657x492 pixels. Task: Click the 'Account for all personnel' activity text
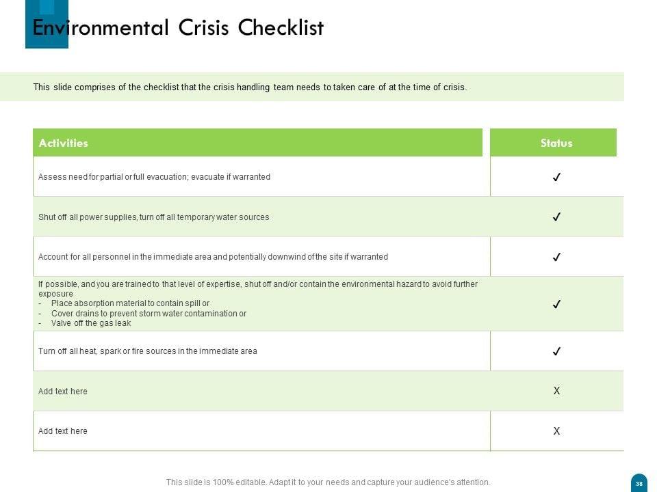coord(213,257)
